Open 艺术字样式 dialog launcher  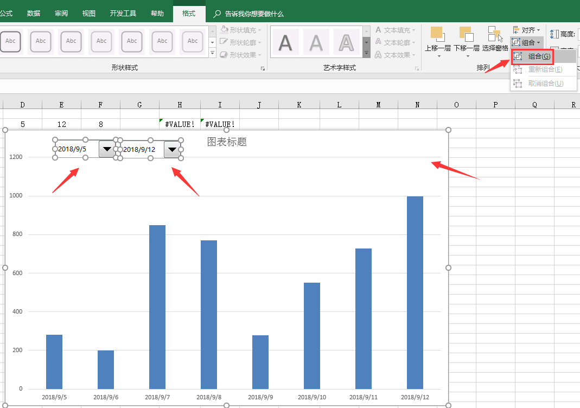[x=417, y=68]
